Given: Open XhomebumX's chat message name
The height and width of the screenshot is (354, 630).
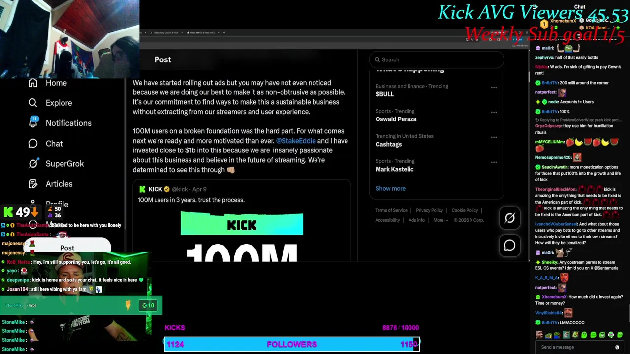Looking at the screenshot, I should (x=554, y=297).
